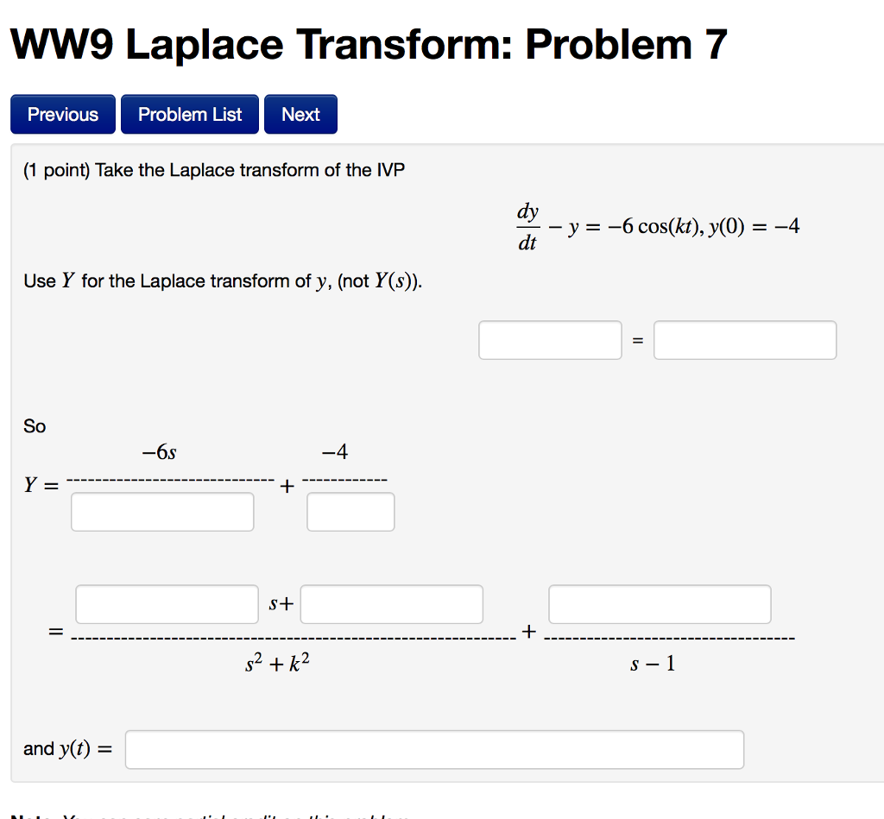Image resolution: width=884 pixels, height=819 pixels.
Task: Focus the right-hand side answer box
Action: tap(744, 339)
